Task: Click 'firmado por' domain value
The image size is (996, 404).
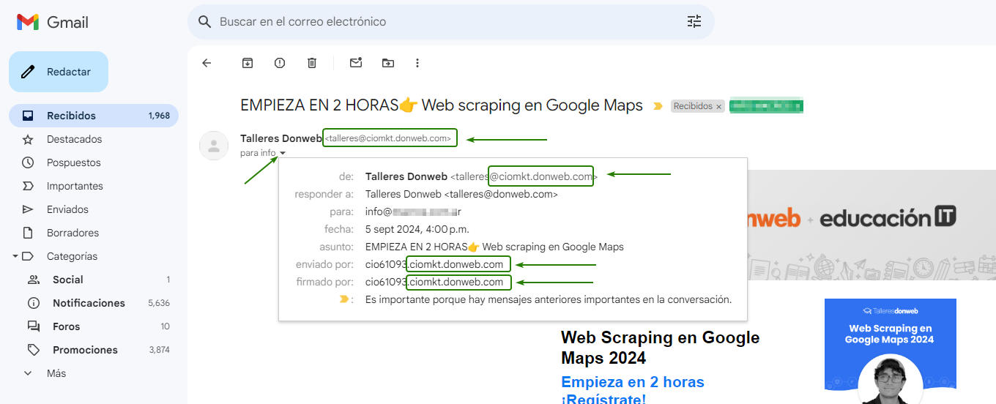Action: (434, 282)
